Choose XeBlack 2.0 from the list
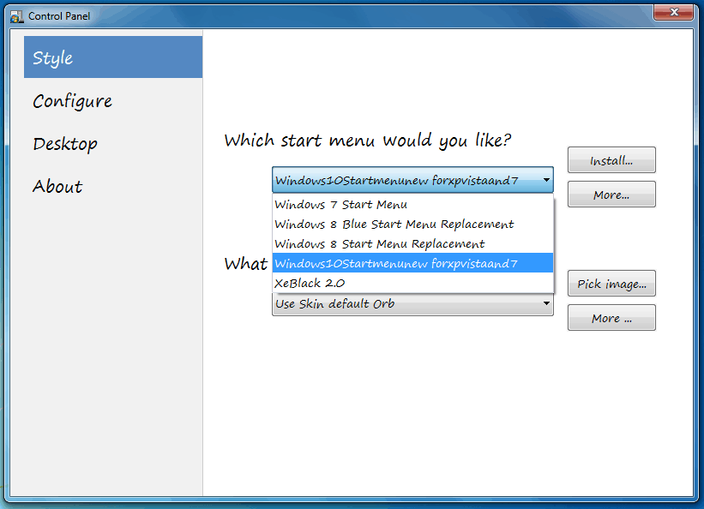Viewport: 704px width, 509px height. (412, 283)
